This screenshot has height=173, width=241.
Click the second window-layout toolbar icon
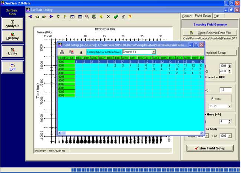pos(80,17)
